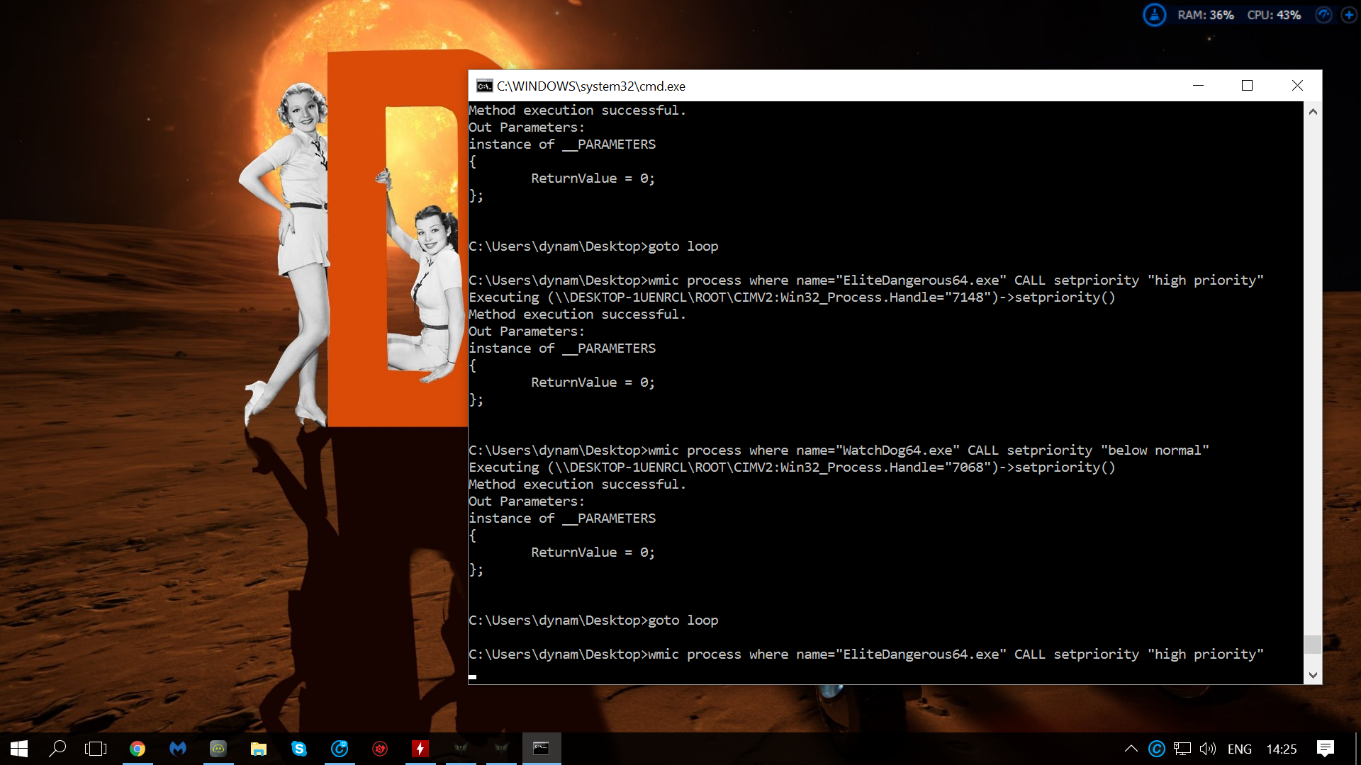1361x765 pixels.
Task: Minimize the cmd.exe window
Action: (x=1198, y=86)
